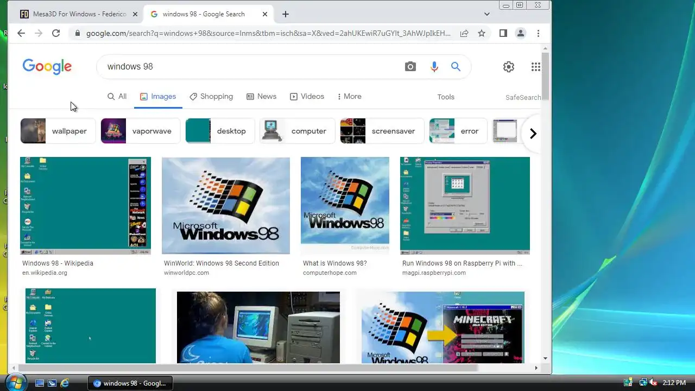Viewport: 695px width, 391px height.
Task: Click the Google logo
Action: pyautogui.click(x=47, y=66)
